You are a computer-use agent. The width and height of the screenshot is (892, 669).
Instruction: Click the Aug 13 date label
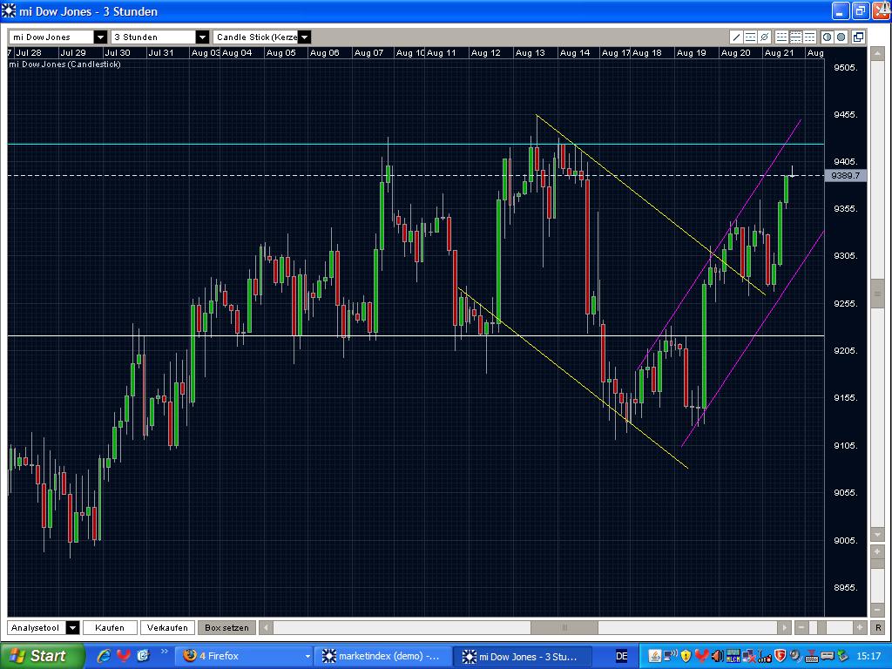(530, 53)
